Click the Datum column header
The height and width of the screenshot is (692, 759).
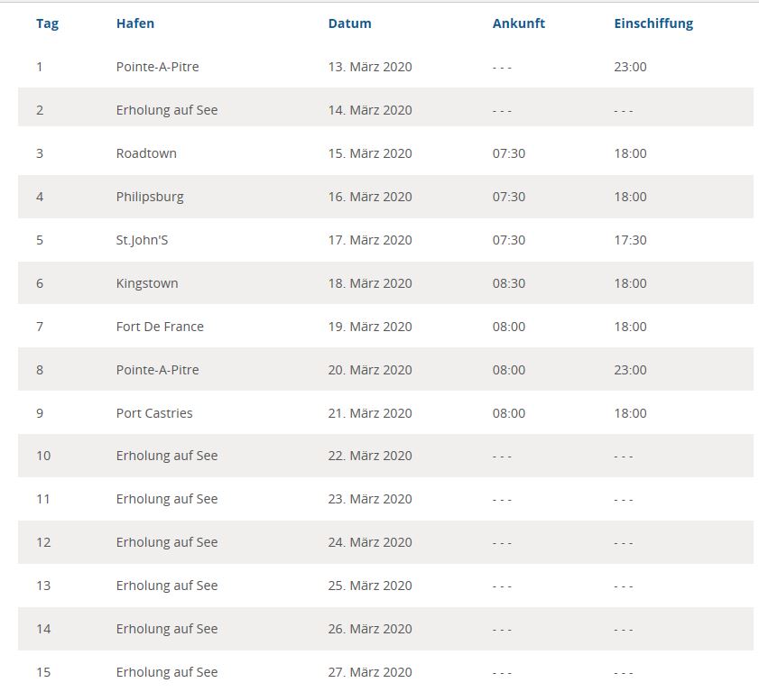tap(349, 23)
